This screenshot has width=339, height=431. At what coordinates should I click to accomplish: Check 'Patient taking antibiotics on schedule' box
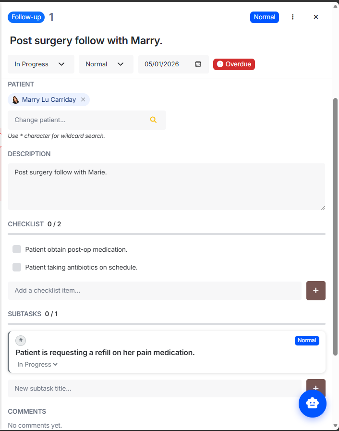click(x=17, y=267)
